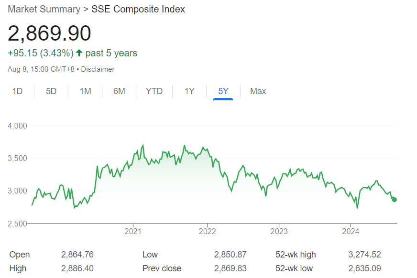Click the Open price value 2,864.76
Image resolution: width=417 pixels, height=278 pixels.
[x=77, y=255]
